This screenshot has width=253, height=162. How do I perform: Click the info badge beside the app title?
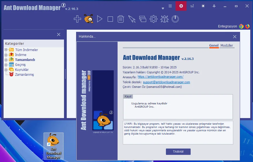(63, 5)
